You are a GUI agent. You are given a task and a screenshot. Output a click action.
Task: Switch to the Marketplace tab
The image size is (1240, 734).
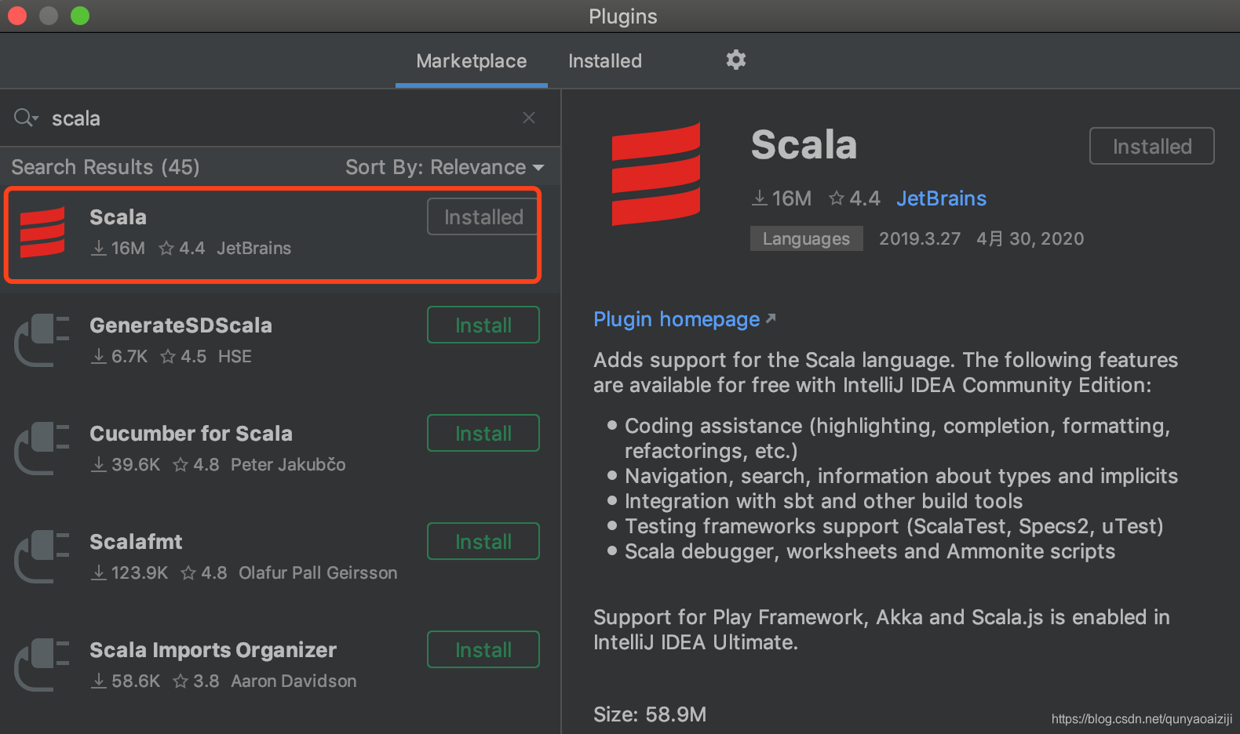tap(471, 61)
